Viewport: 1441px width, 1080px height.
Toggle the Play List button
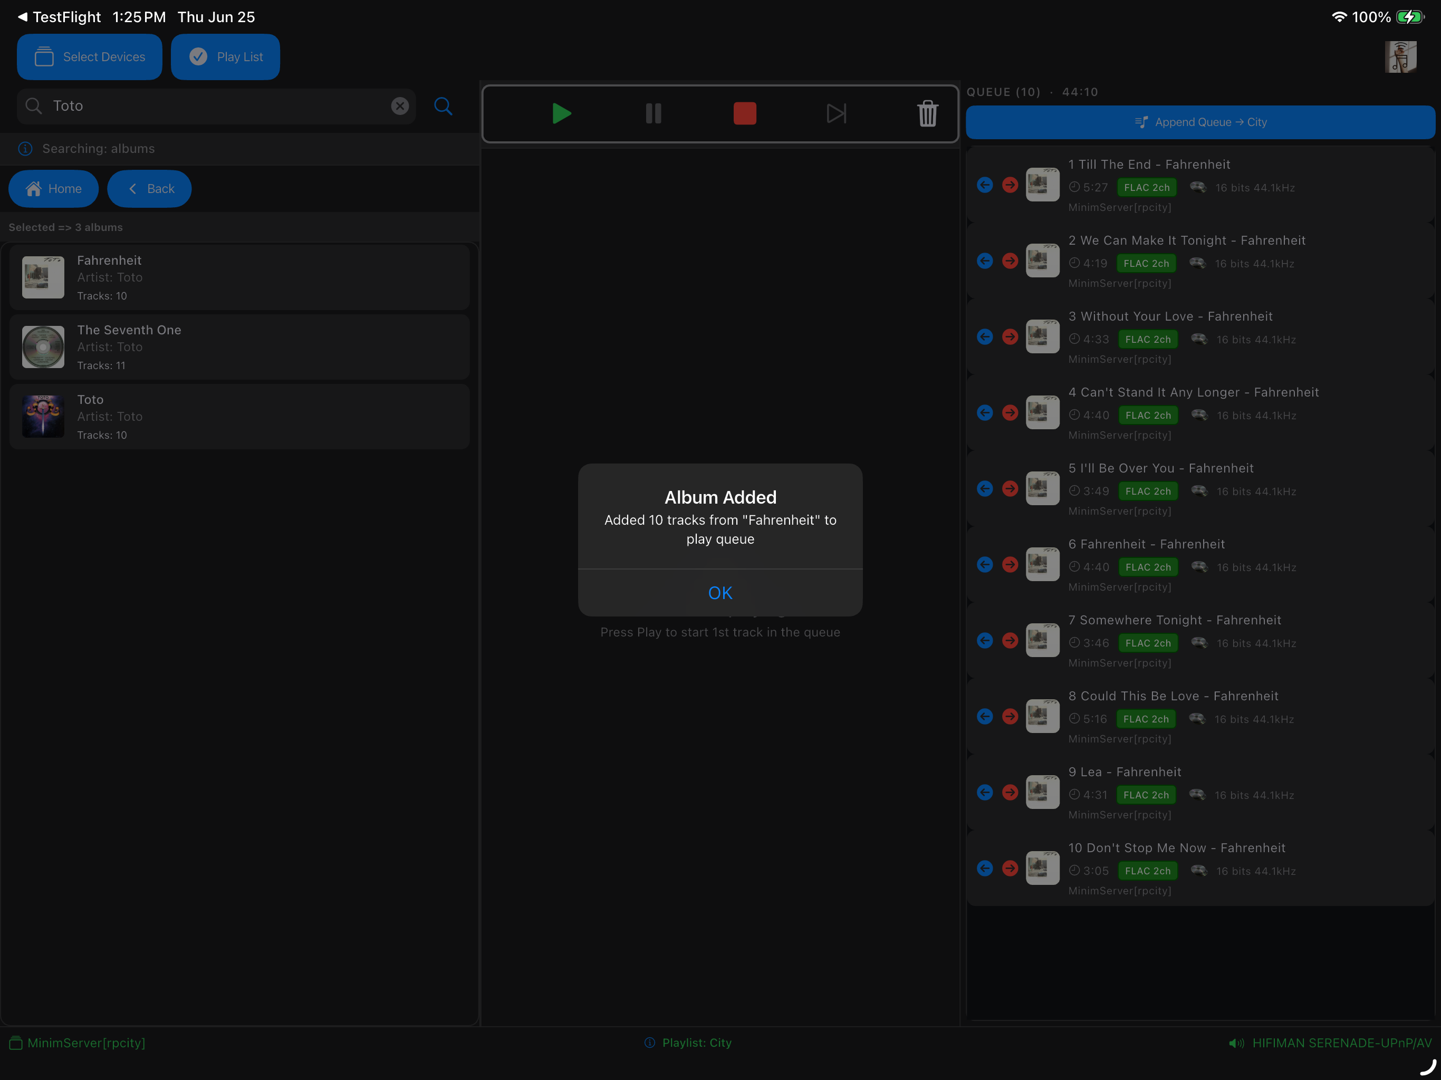[x=225, y=56]
